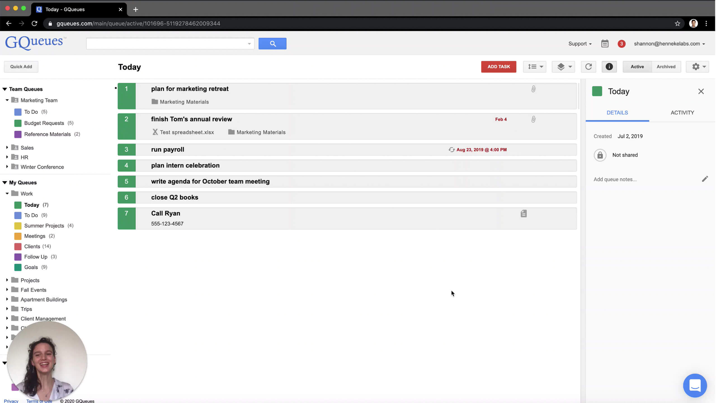Click the refresh queue icon in toolbar
716x403 pixels.
pos(588,67)
